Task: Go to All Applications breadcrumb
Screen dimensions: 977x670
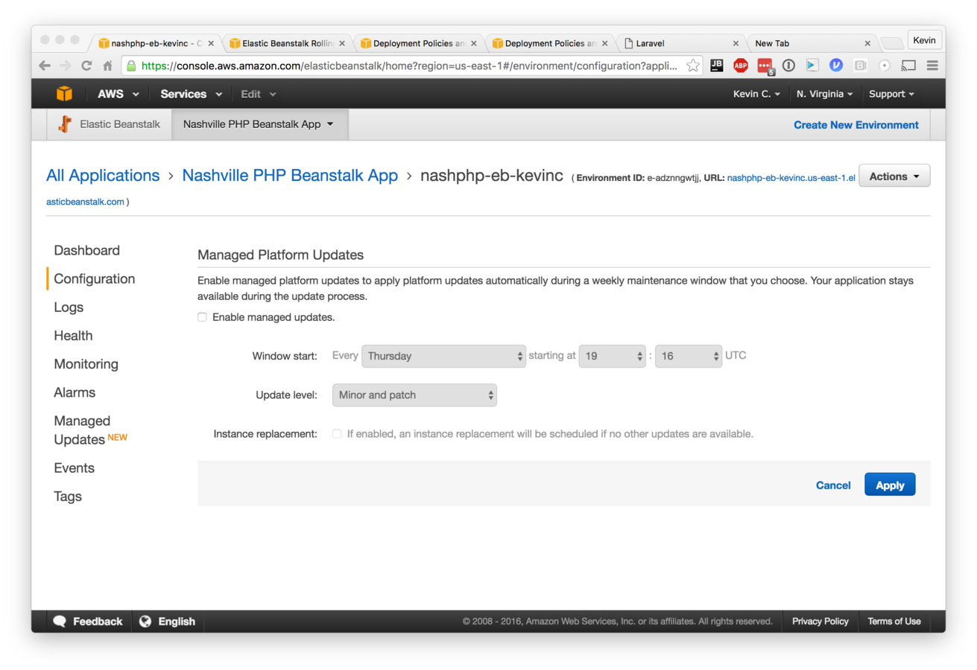Action: 103,176
